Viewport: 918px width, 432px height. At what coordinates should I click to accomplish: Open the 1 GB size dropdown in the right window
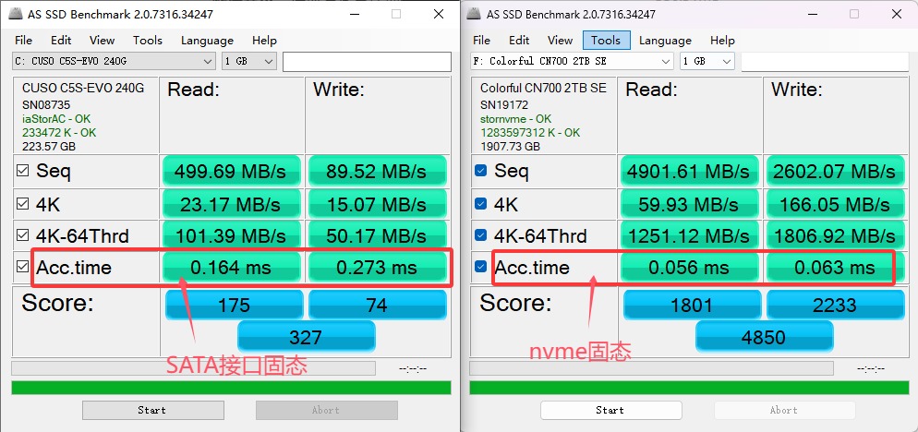(x=707, y=61)
